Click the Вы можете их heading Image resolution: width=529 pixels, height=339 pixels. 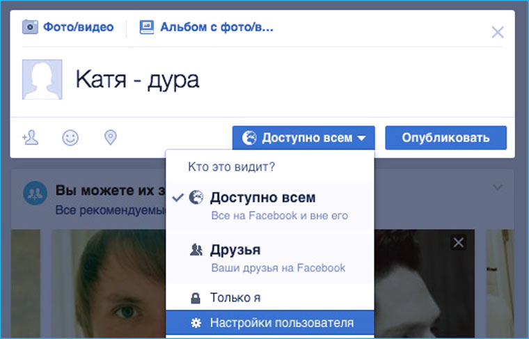pos(111,191)
